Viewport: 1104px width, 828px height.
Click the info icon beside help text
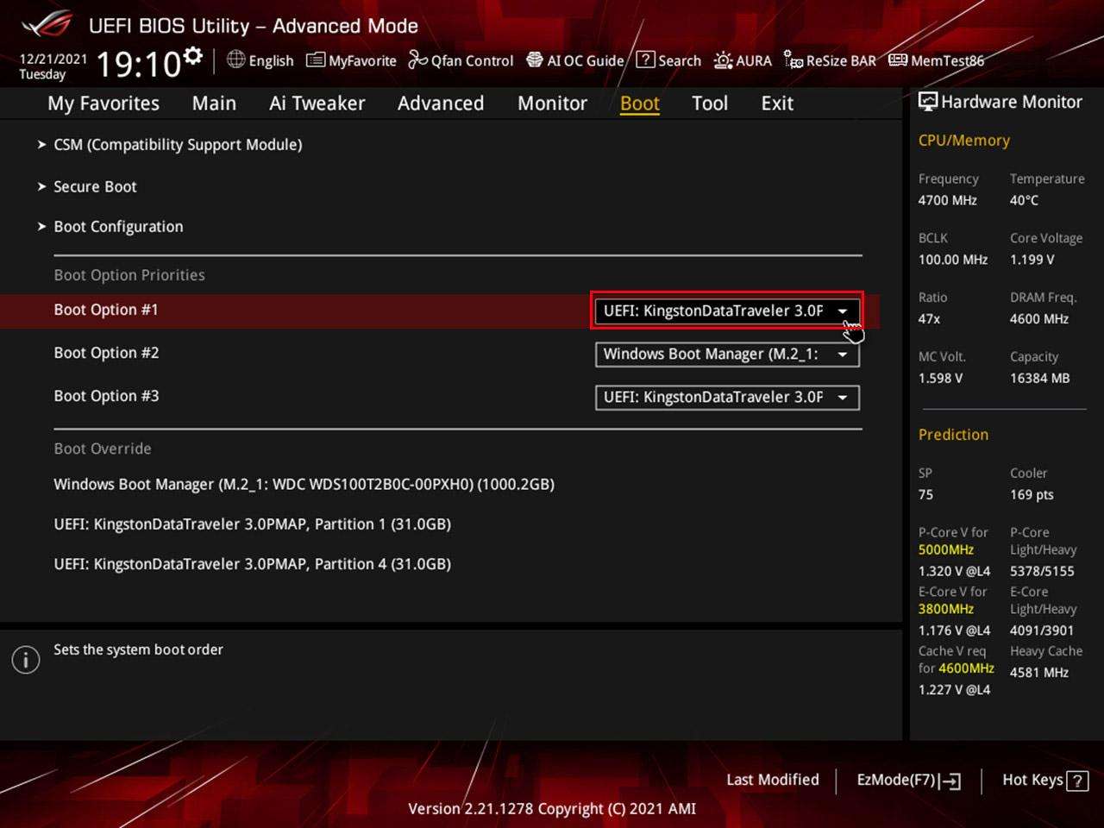[x=26, y=660]
